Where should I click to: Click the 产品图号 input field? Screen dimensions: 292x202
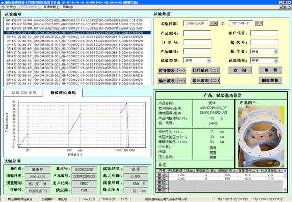point(197,33)
